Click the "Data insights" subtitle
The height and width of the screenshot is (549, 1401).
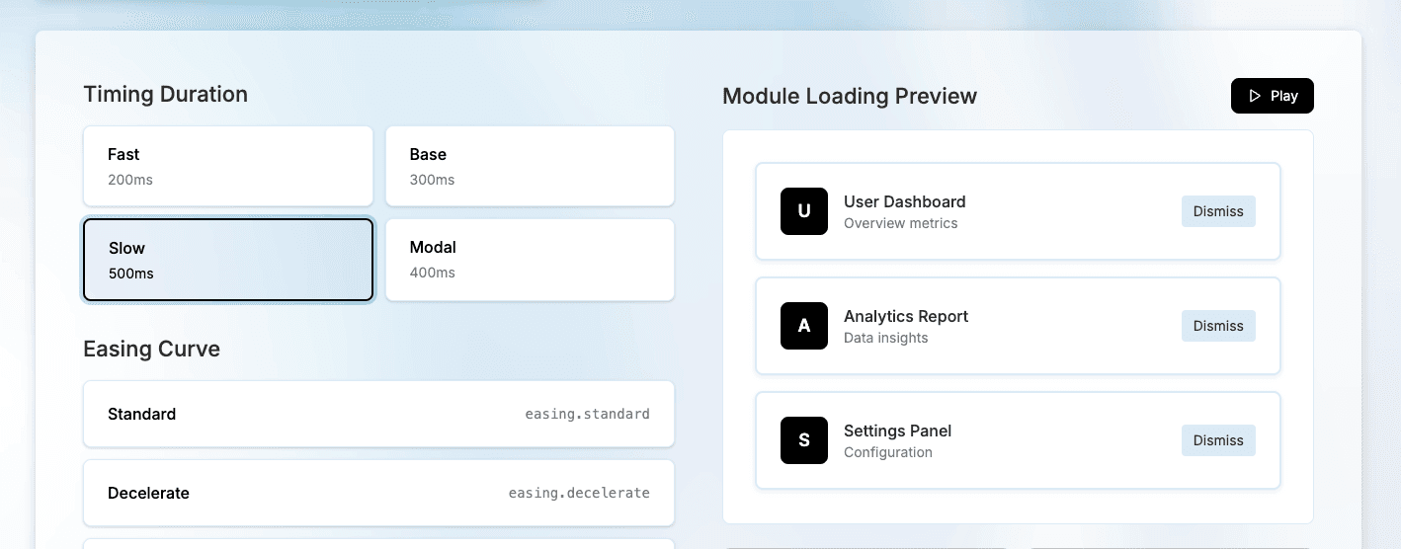[x=886, y=338]
